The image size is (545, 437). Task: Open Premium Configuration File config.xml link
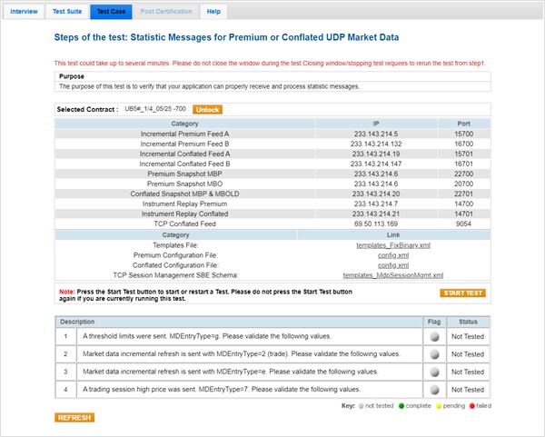(x=393, y=255)
